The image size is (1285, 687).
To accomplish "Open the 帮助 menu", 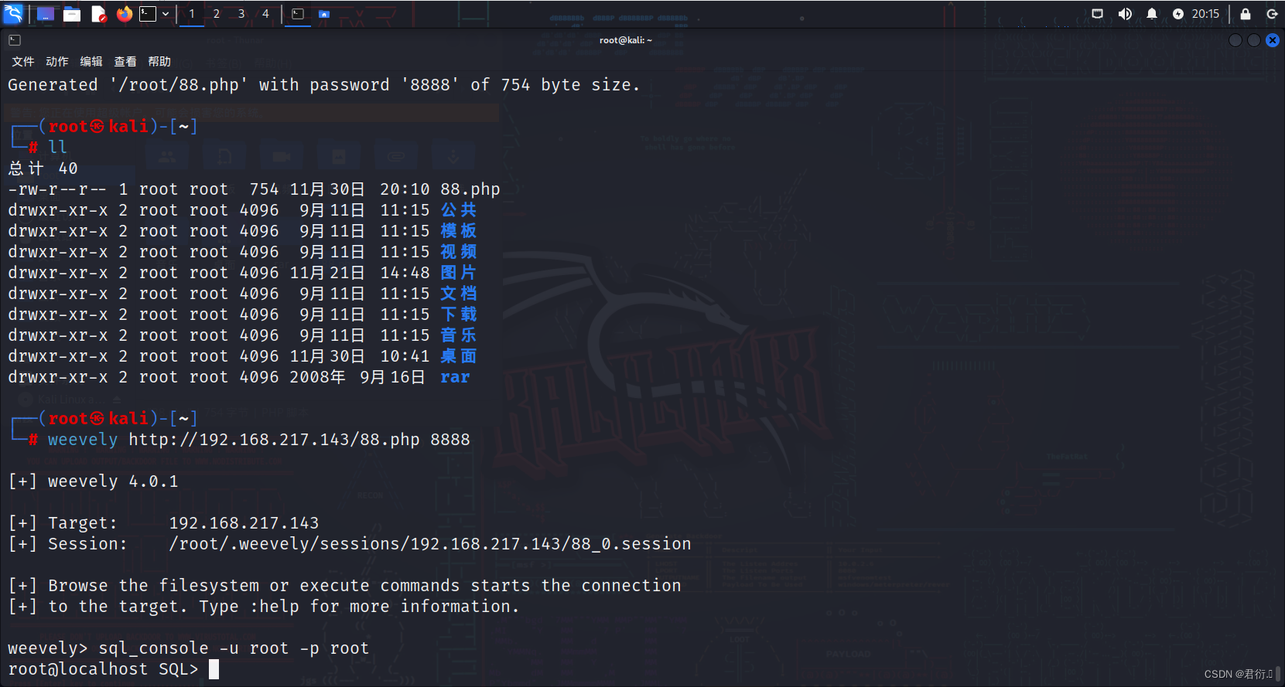I will [x=159, y=62].
